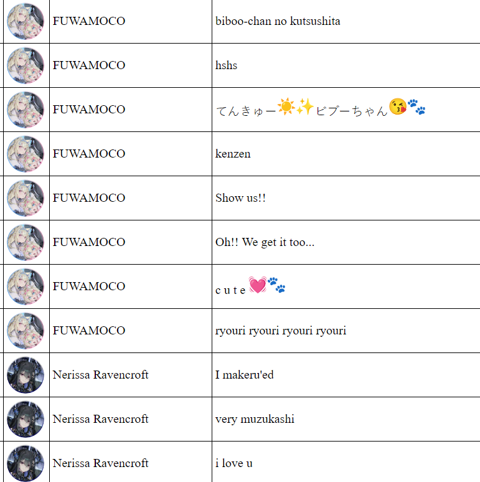Click the kissing face emoji
The height and width of the screenshot is (482, 480).
[x=398, y=106]
